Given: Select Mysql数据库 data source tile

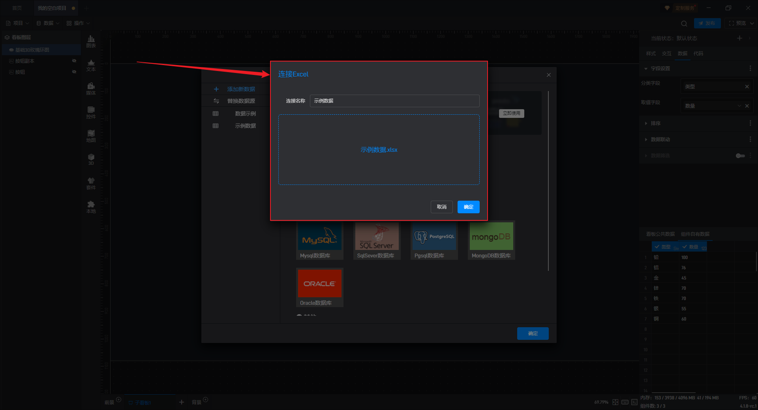Looking at the screenshot, I should coord(320,240).
